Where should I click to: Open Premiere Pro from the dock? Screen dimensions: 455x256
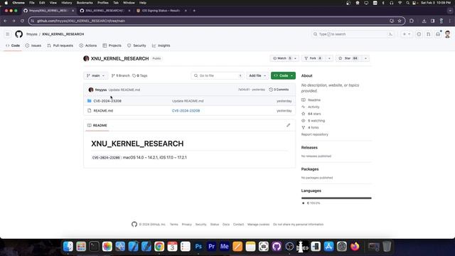point(212,247)
